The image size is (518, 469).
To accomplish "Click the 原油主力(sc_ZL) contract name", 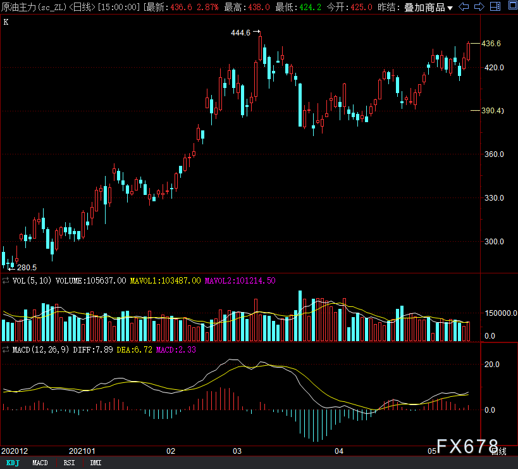I will click(32, 7).
